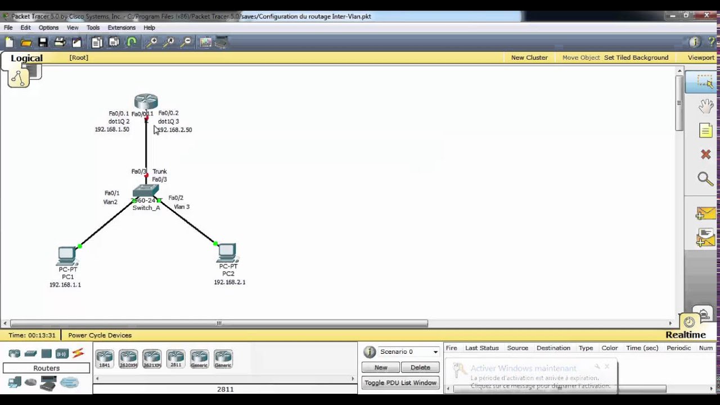Click the workspace vertical scrollbar
720x405 pixels.
coord(679,103)
